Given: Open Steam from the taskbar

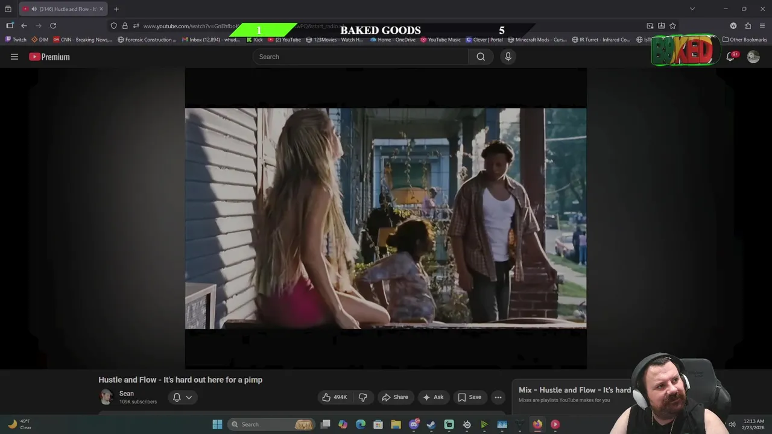Looking at the screenshot, I should [x=431, y=424].
